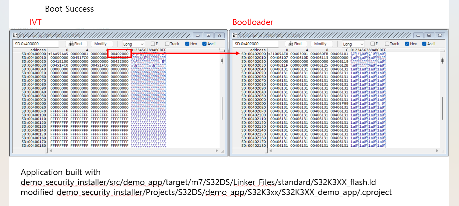
Task: Enable the E checkbox in the IVT window
Action: tap(153, 44)
